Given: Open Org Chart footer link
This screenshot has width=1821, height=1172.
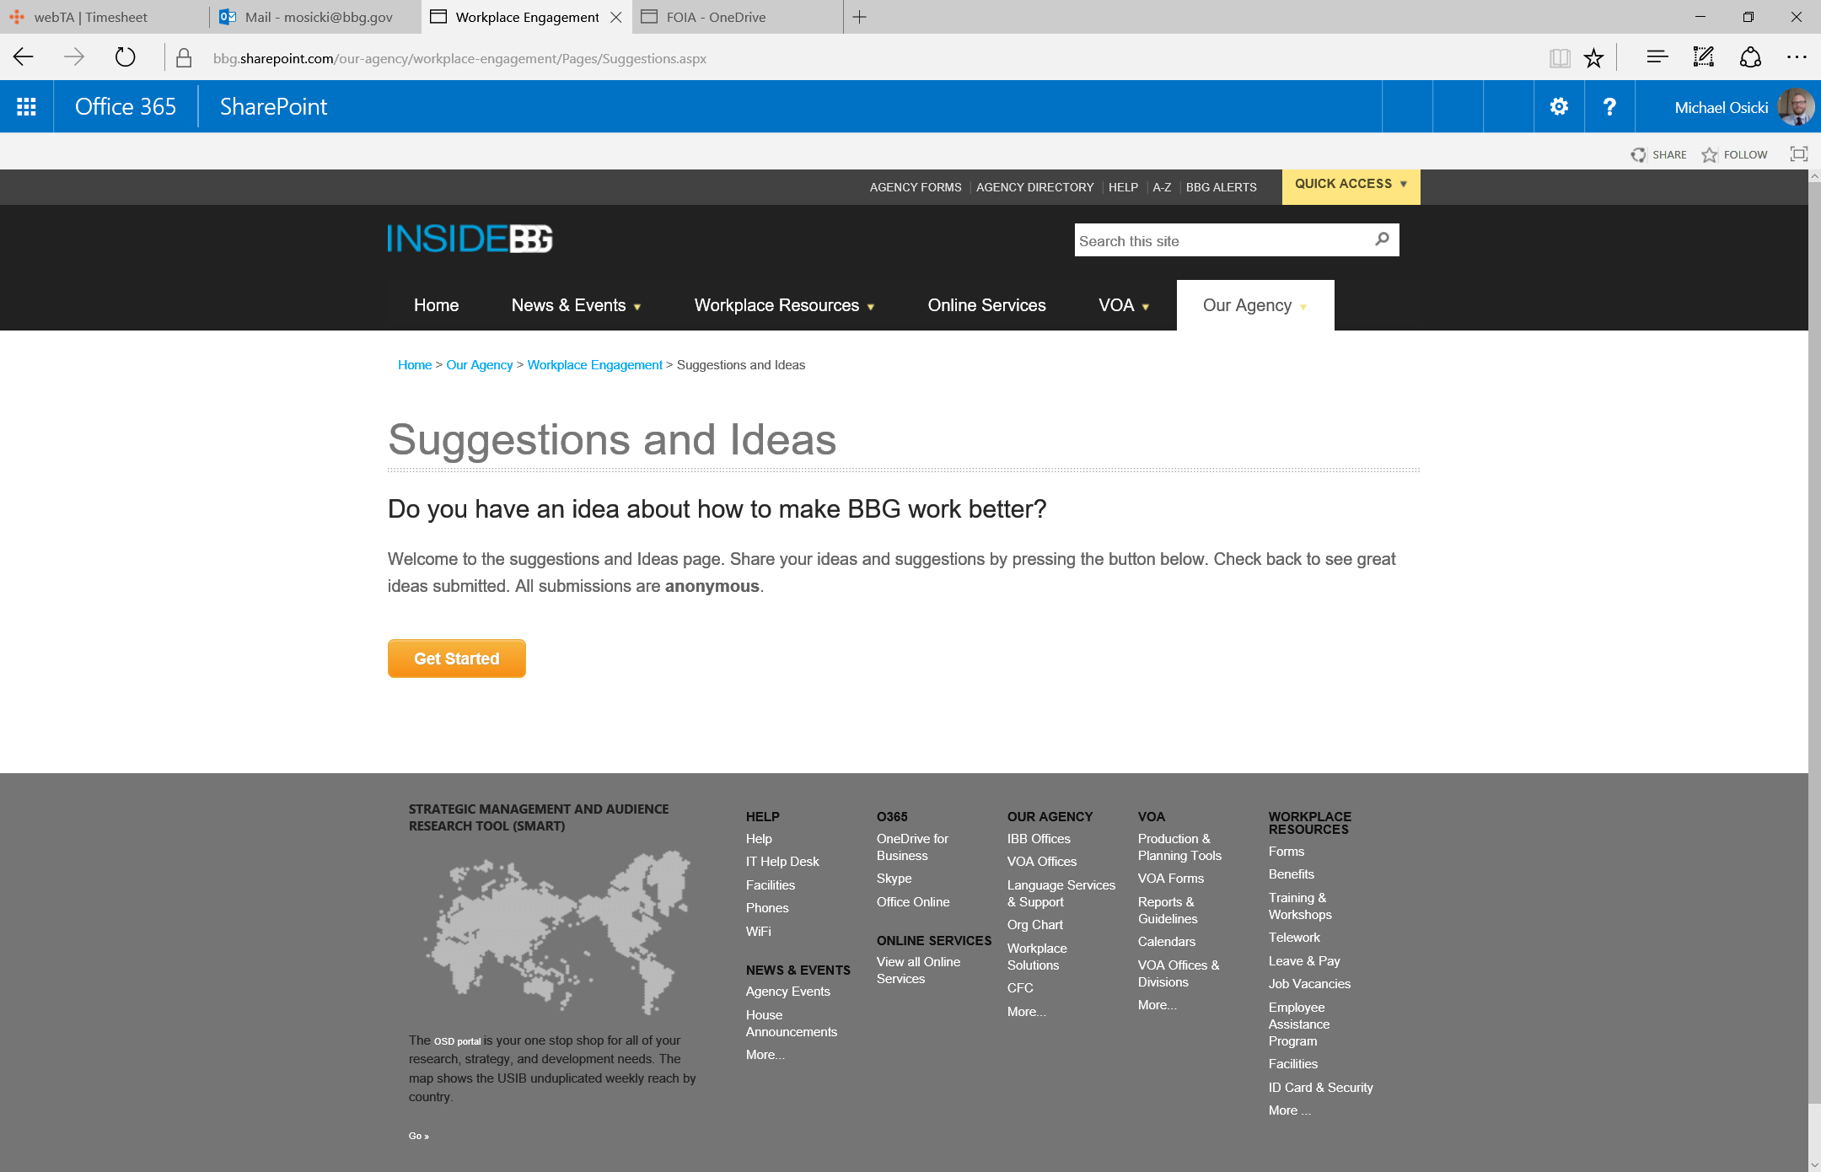Looking at the screenshot, I should click(1034, 925).
